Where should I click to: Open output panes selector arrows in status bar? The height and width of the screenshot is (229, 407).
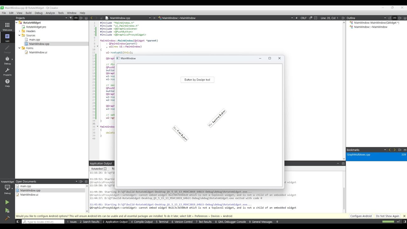(x=277, y=222)
